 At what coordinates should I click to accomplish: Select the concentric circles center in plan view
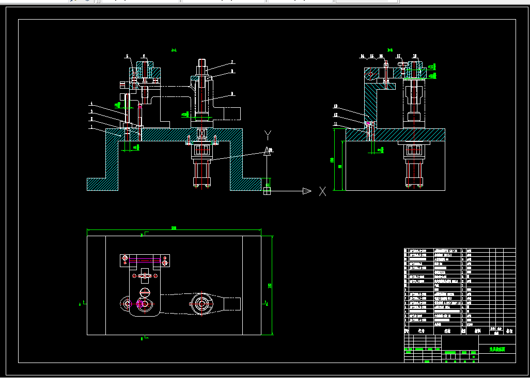click(202, 304)
